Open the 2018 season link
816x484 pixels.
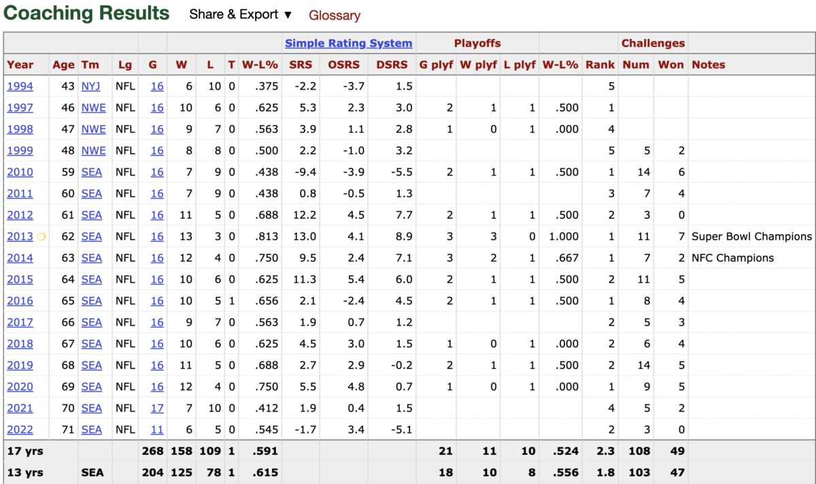20,344
